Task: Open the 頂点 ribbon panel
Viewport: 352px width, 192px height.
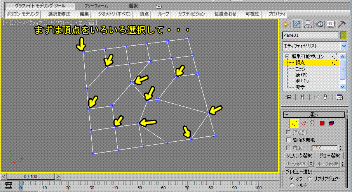Action: 144,14
